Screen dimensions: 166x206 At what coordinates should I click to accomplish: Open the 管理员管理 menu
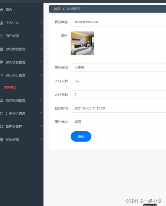[x=22, y=126]
